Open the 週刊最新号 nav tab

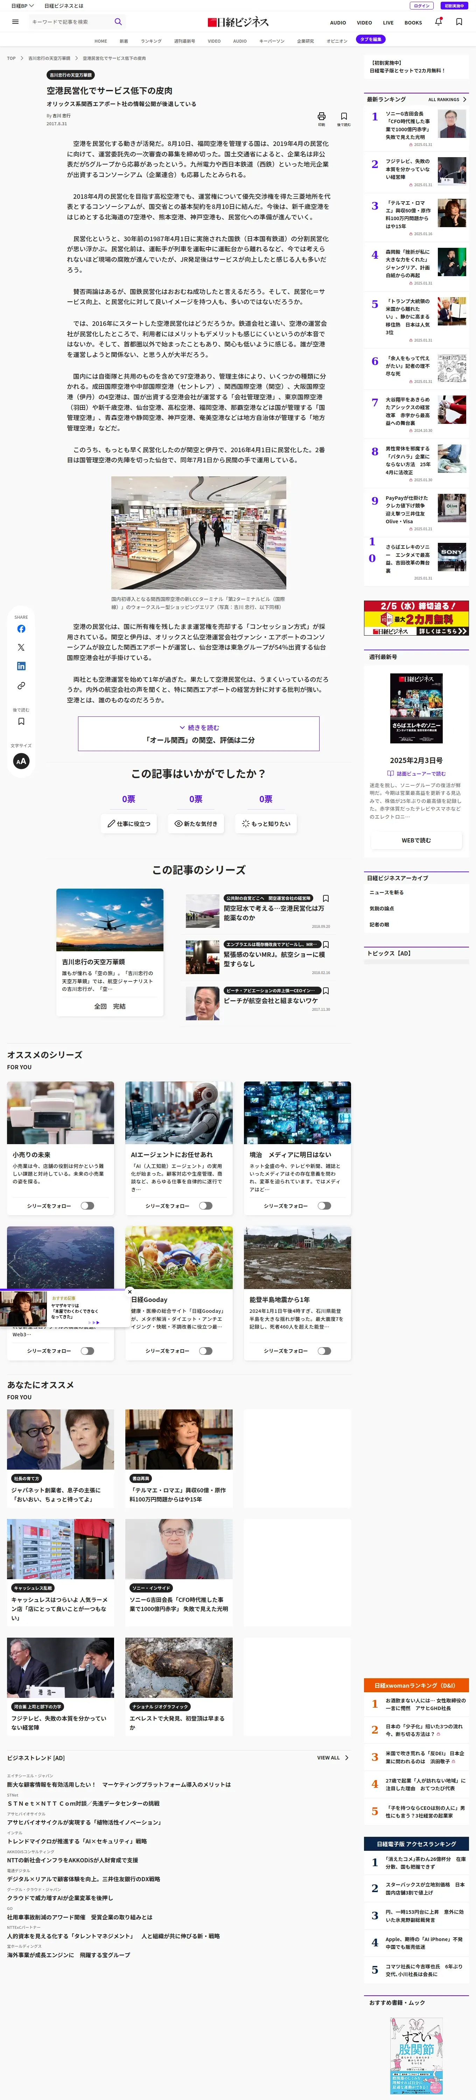184,41
